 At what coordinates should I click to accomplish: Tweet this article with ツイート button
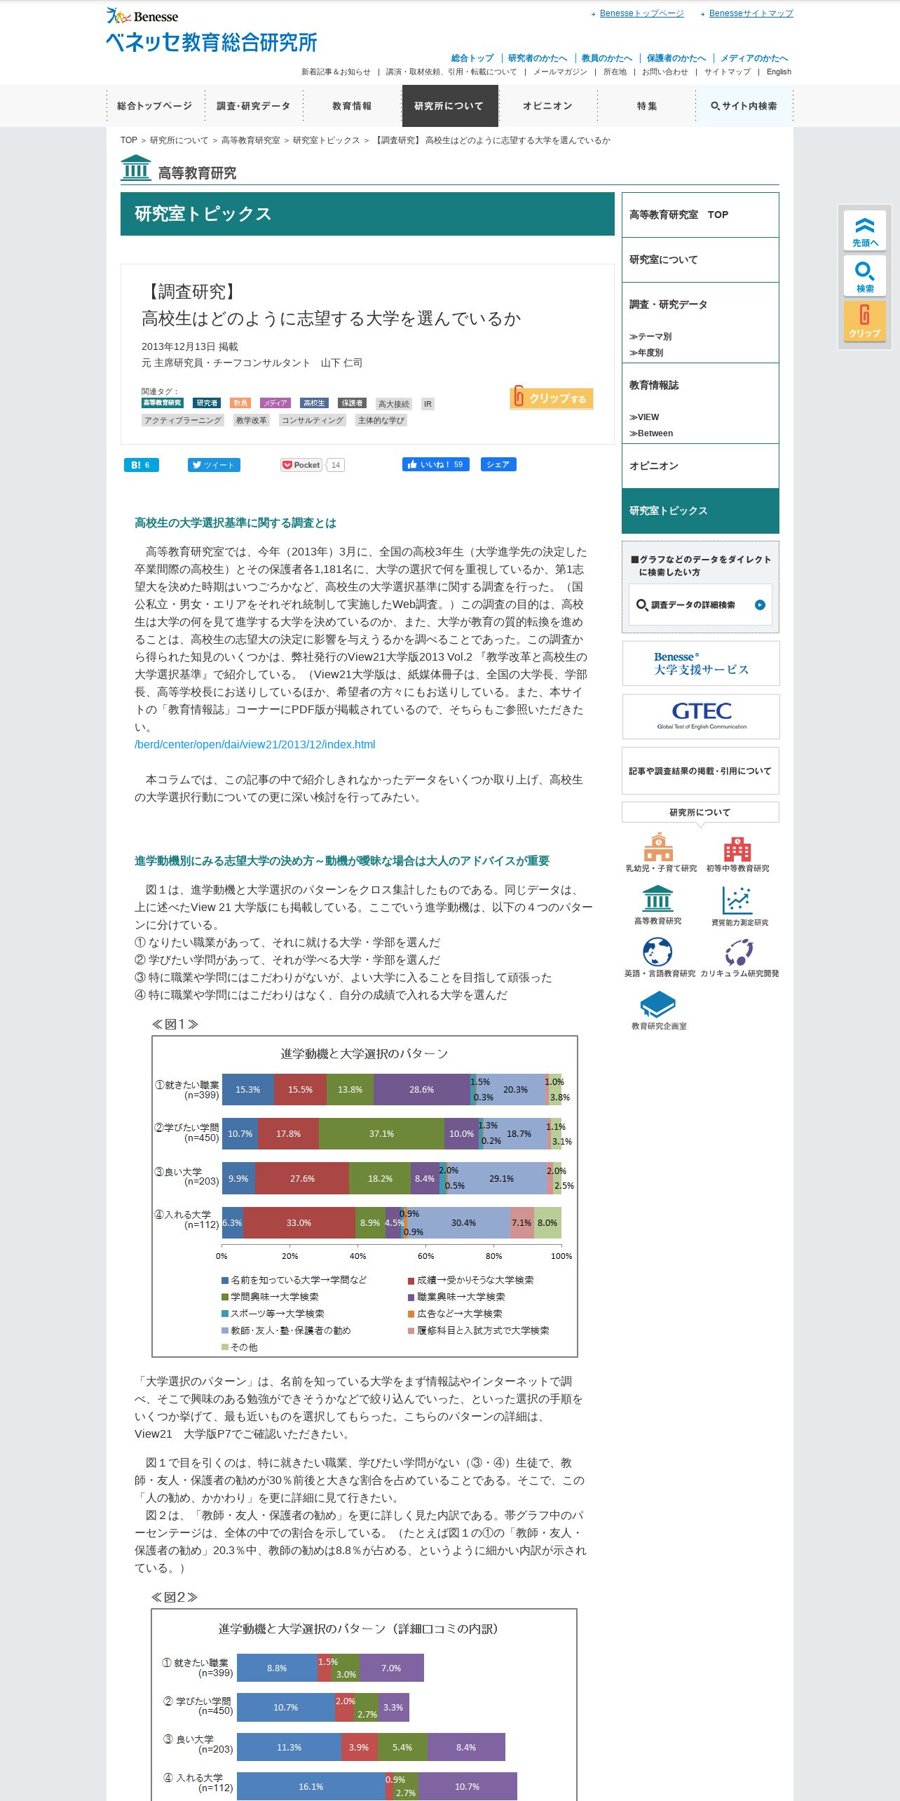pos(214,465)
